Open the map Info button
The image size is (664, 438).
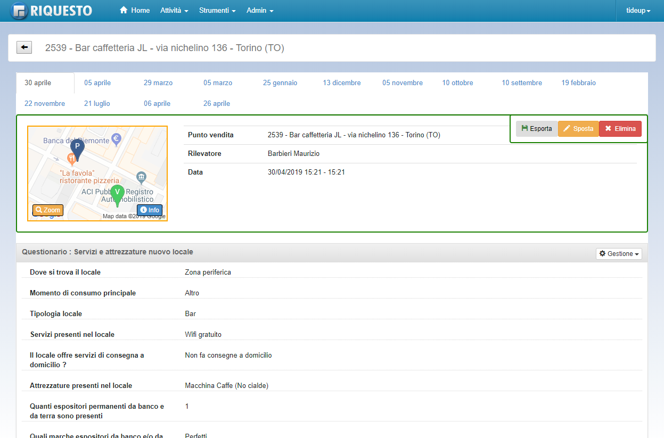click(x=150, y=210)
